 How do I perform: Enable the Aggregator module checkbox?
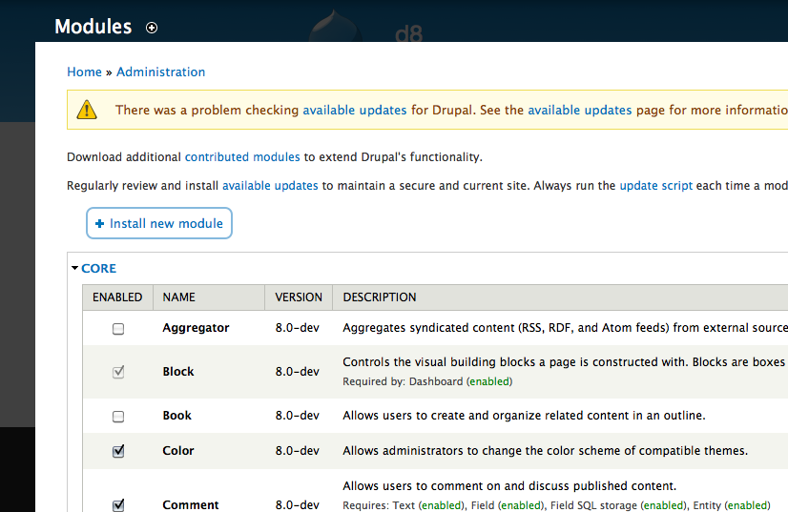click(118, 329)
